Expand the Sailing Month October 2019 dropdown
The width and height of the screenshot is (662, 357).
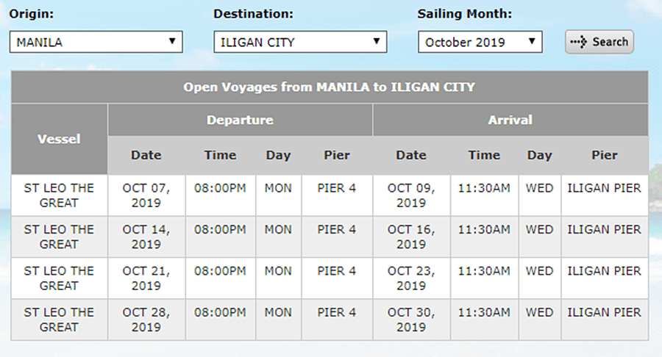tap(480, 42)
